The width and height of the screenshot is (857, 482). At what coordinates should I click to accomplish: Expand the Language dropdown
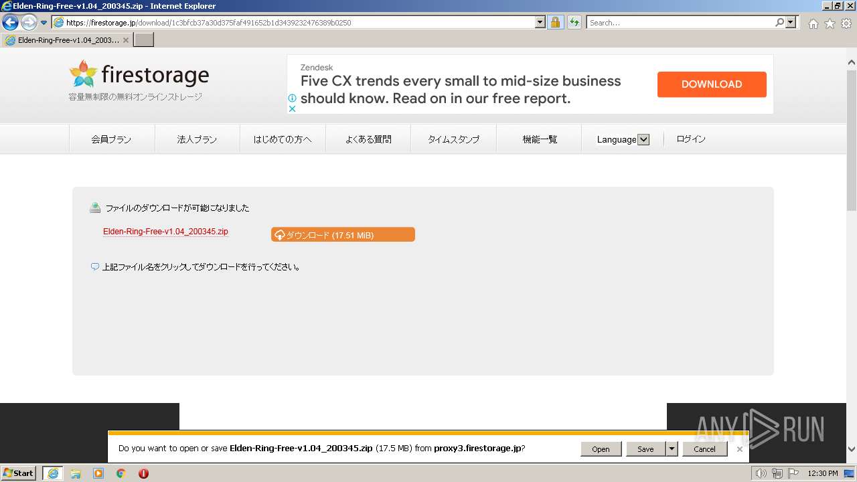[643, 140]
